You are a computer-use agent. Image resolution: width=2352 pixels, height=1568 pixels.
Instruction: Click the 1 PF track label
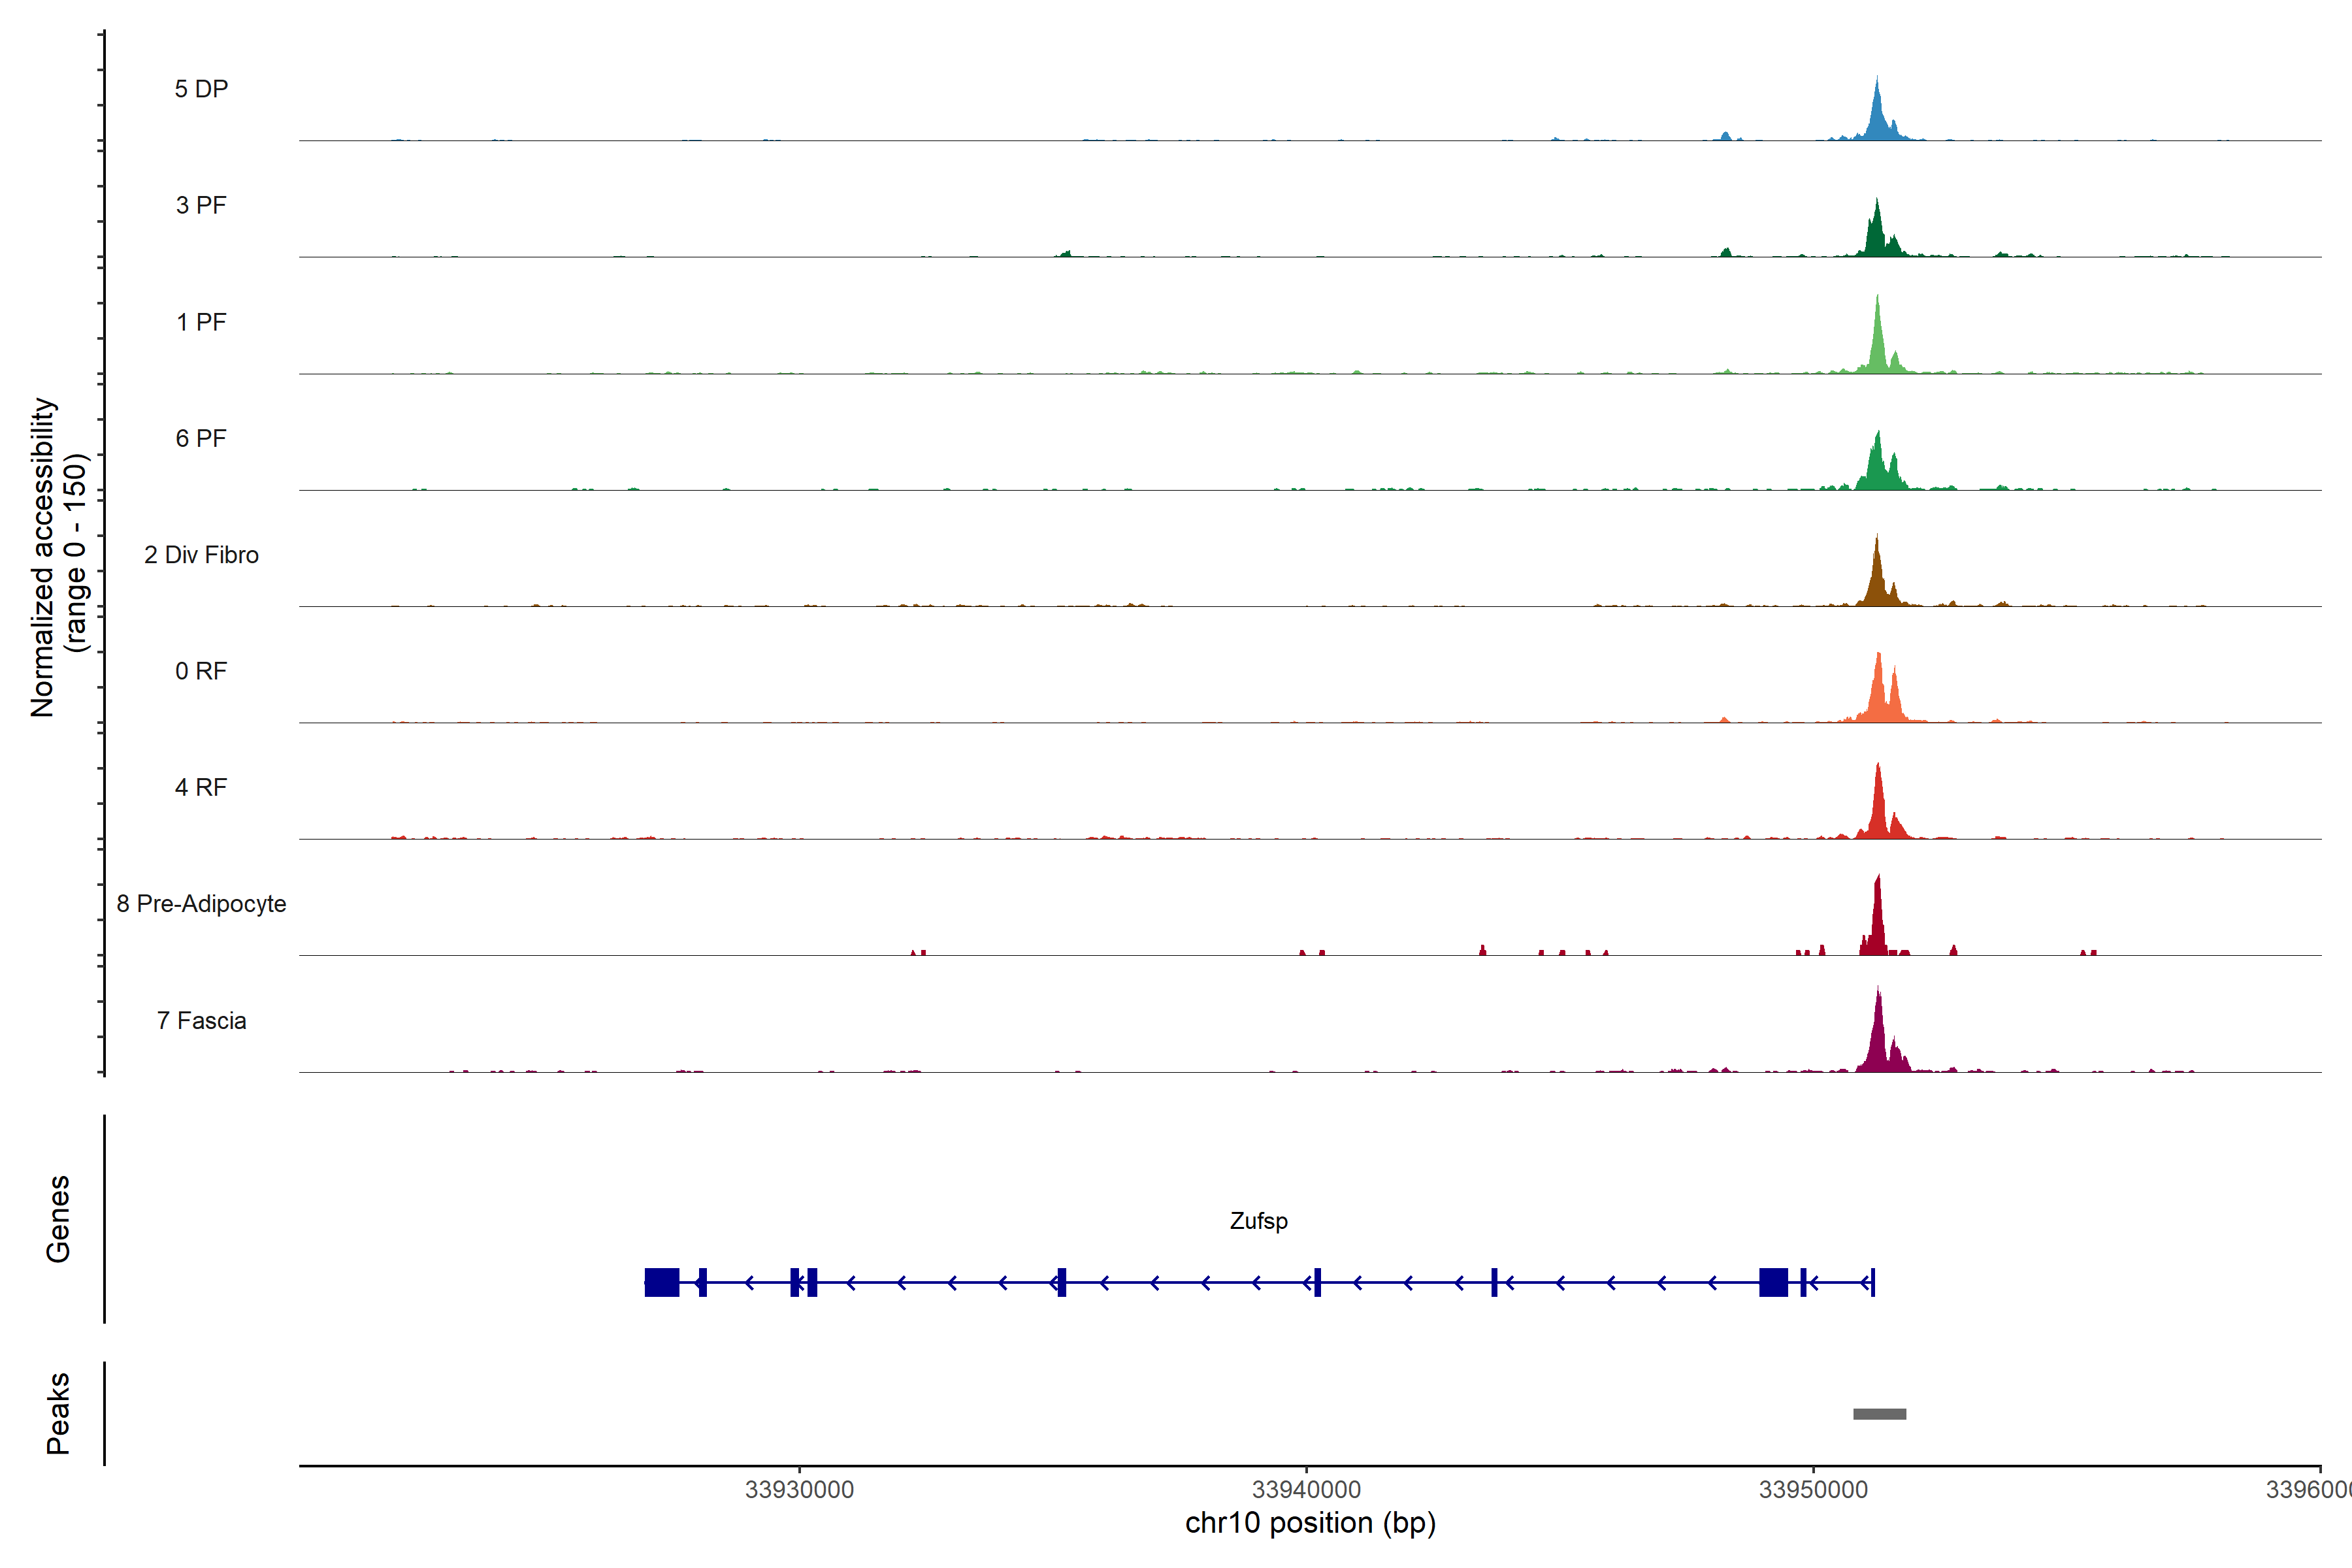(201, 322)
